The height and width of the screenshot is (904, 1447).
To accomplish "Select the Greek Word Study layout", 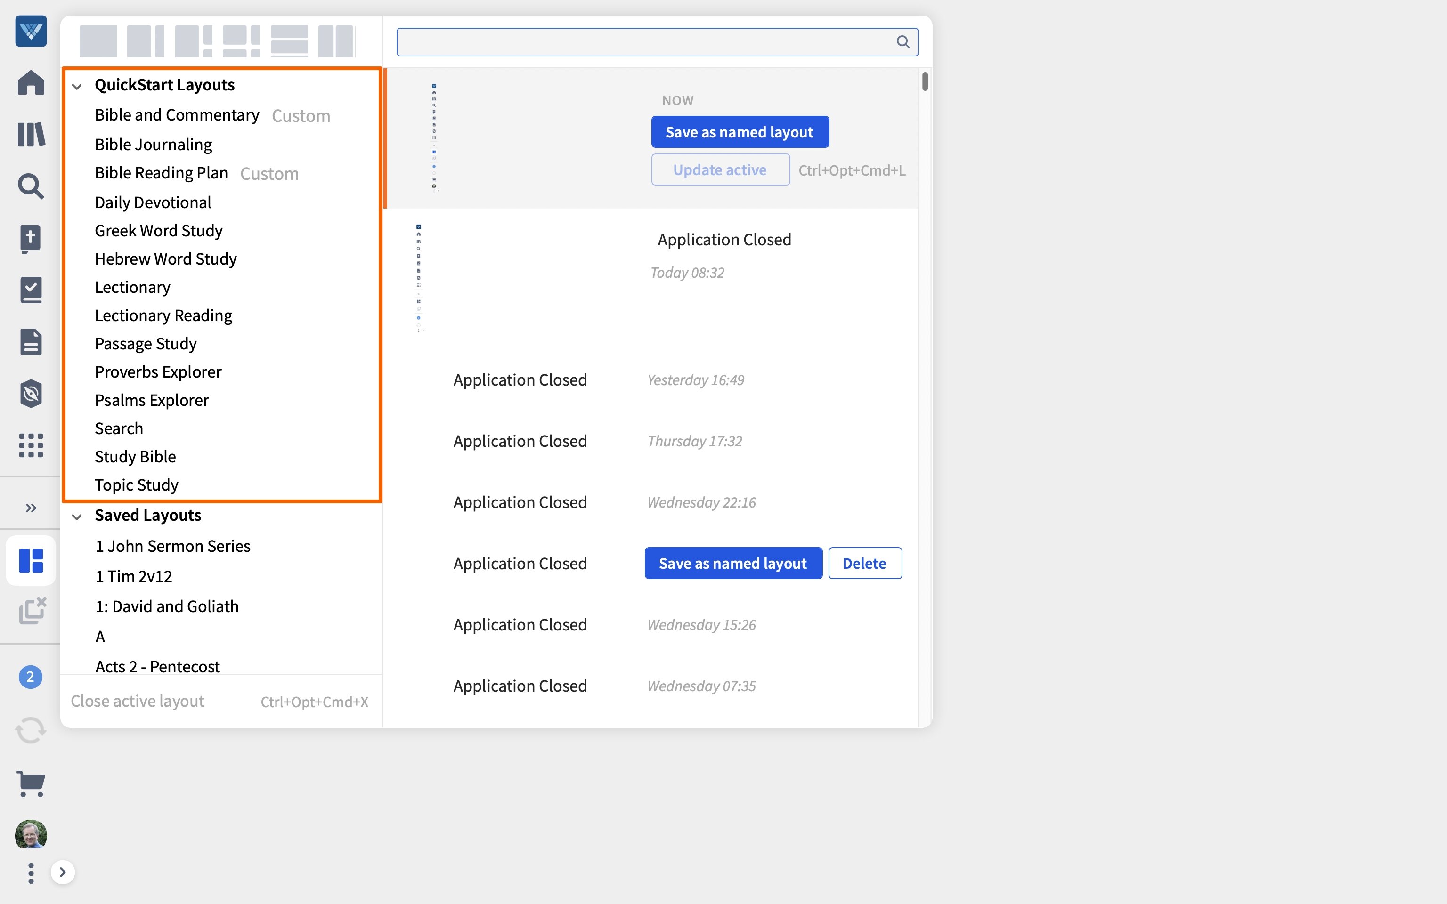I will click(x=158, y=231).
